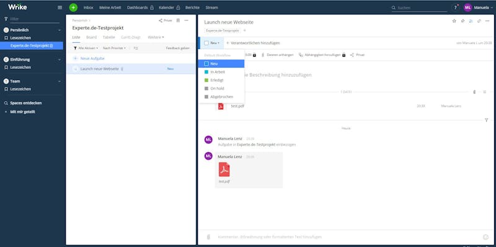Switch to the Gantt-Diagr. tab
The image size is (496, 247).
pyautogui.click(x=131, y=37)
